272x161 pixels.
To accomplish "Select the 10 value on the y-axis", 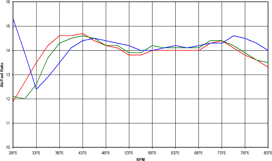I will click(8, 147).
